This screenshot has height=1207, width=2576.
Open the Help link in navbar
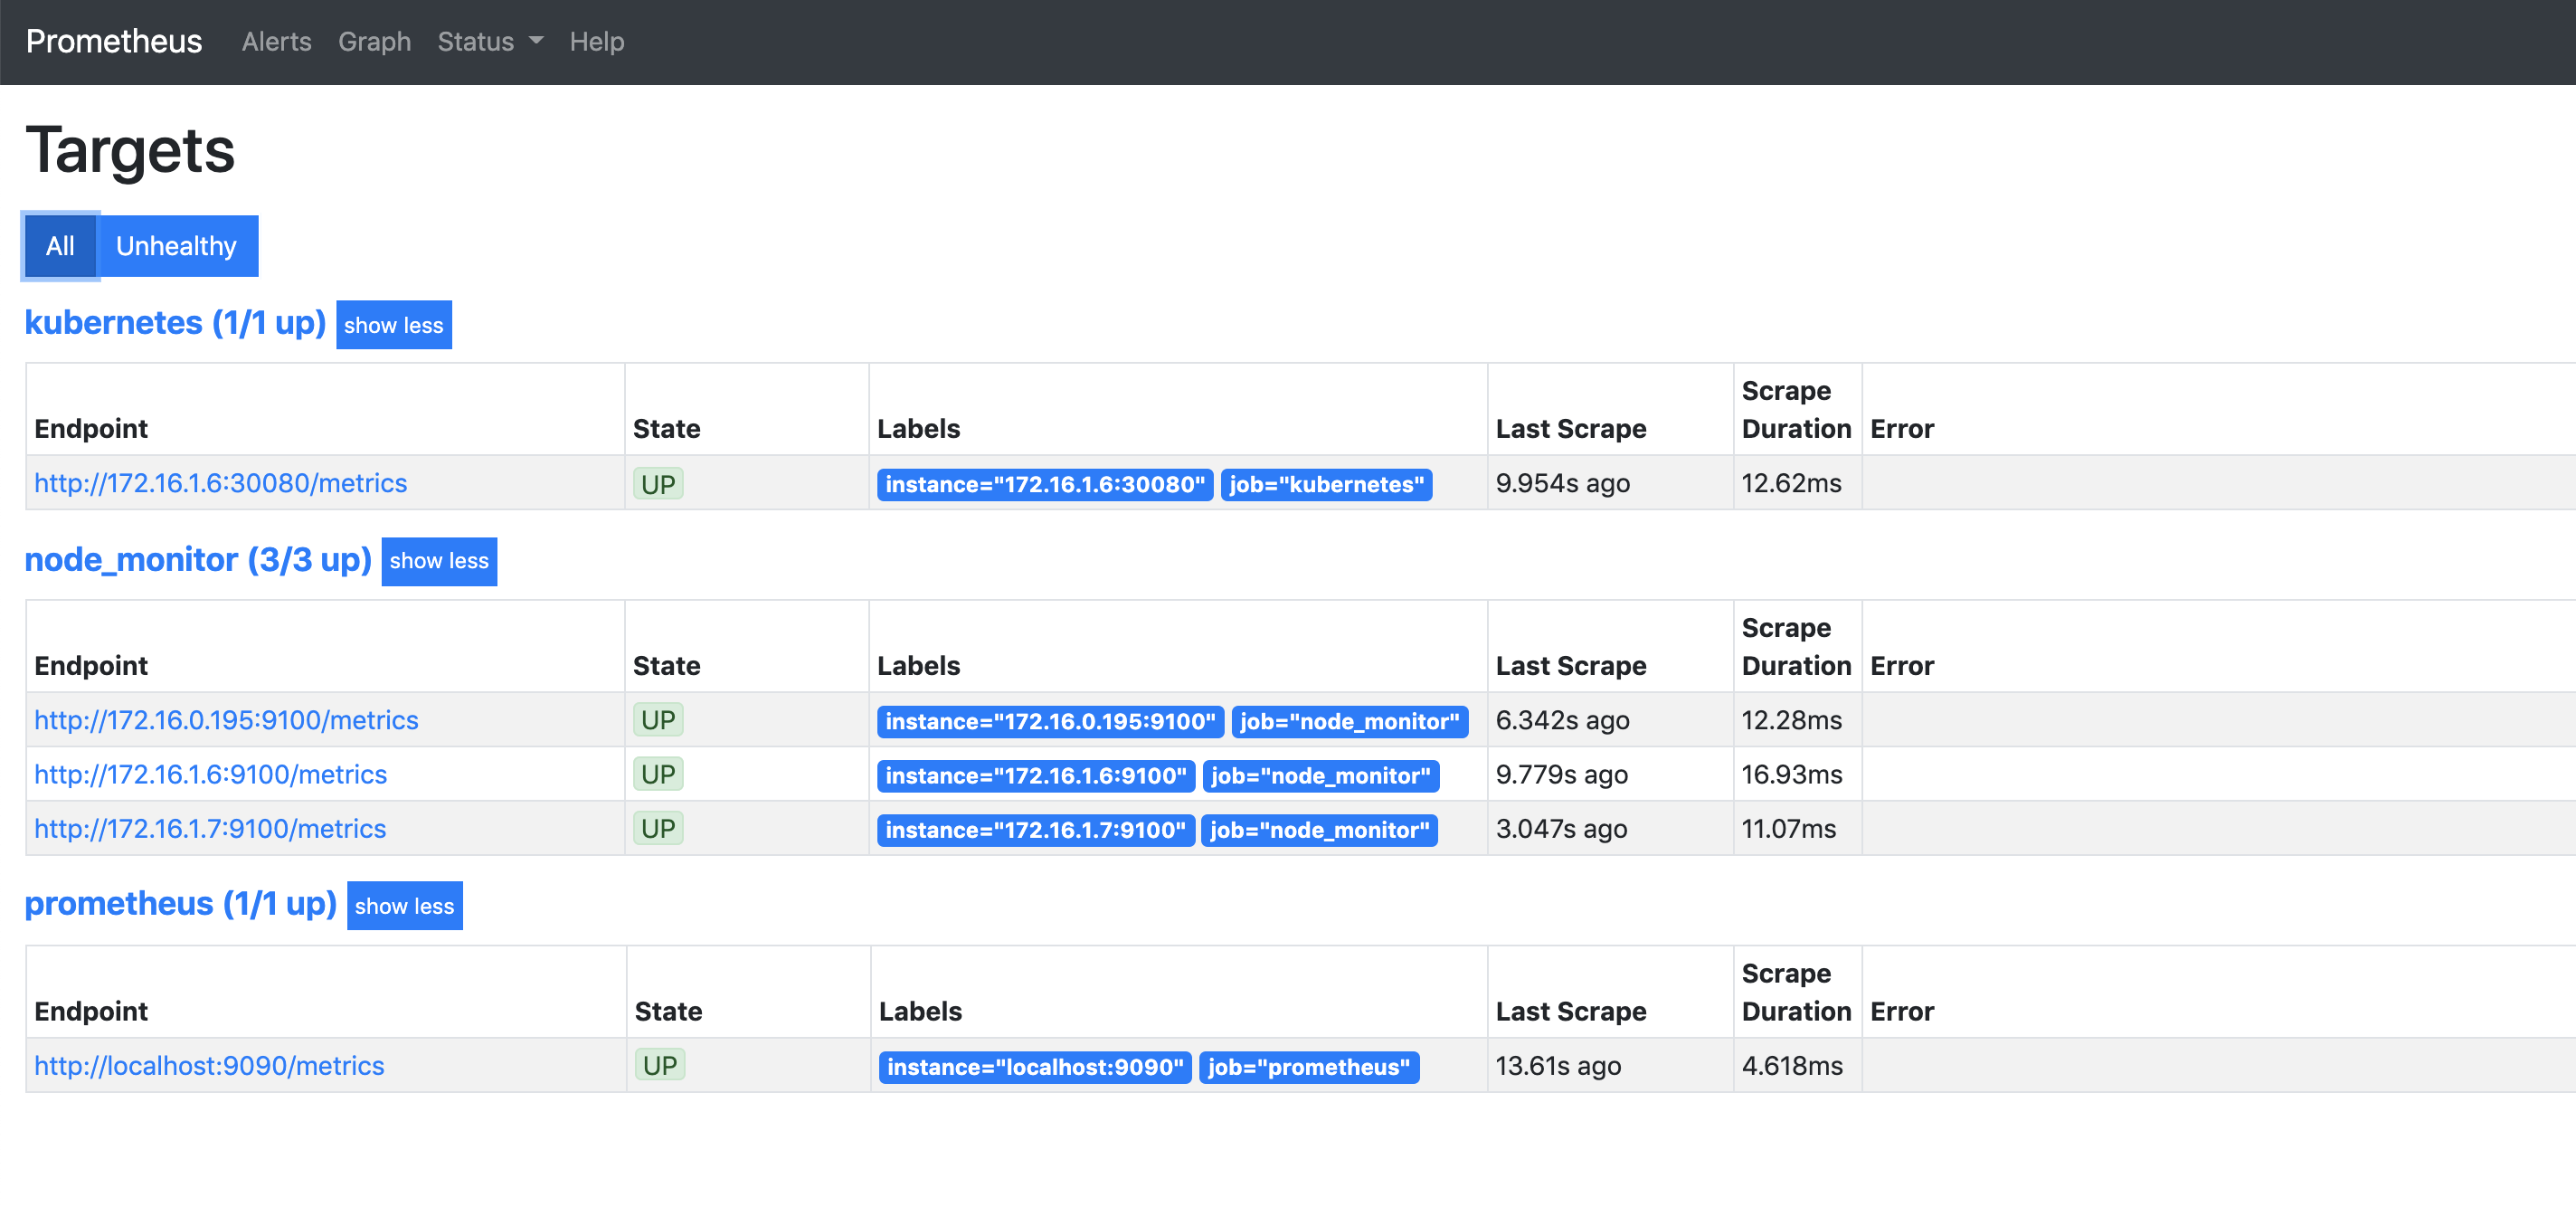pyautogui.click(x=596, y=42)
